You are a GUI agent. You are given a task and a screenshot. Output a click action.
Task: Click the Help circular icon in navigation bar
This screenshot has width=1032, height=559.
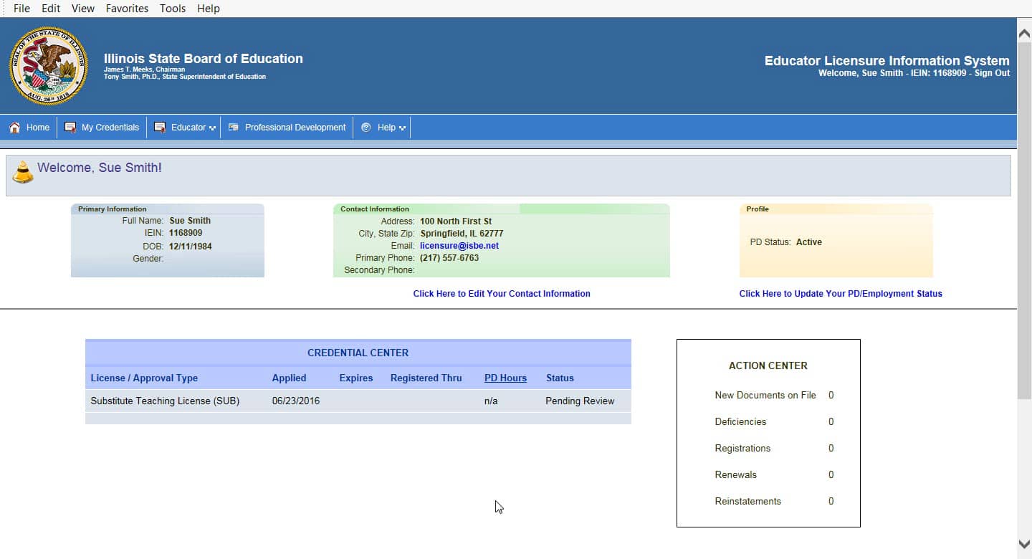pos(366,128)
